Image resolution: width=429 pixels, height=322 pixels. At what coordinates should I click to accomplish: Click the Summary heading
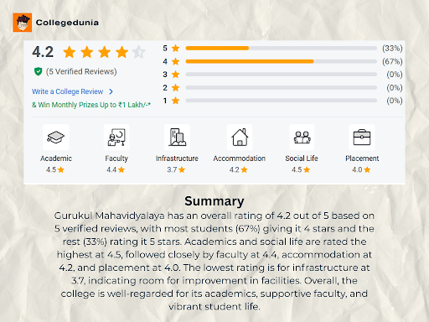point(214,201)
